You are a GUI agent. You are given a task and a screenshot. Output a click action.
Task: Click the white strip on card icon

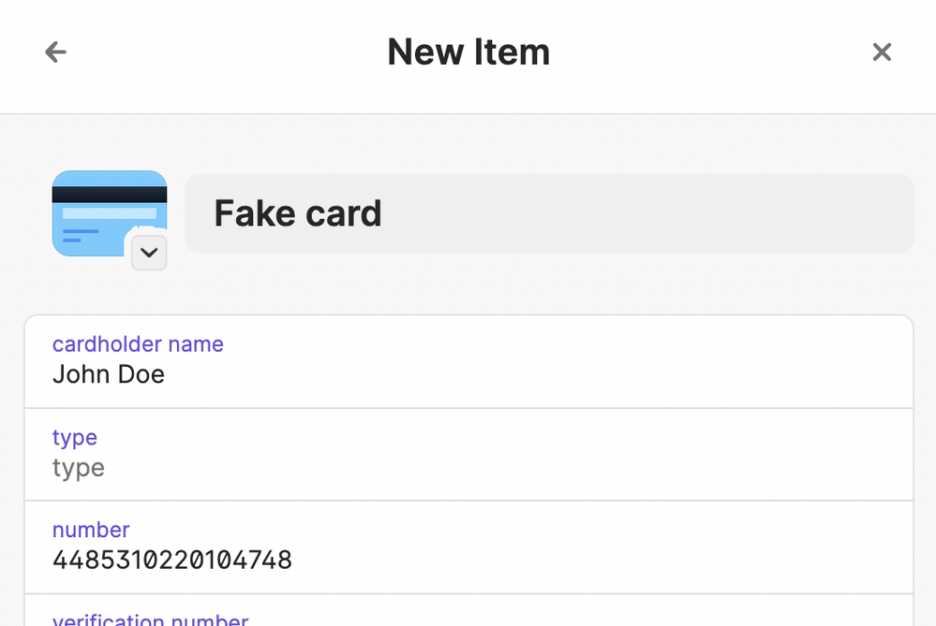(x=110, y=213)
